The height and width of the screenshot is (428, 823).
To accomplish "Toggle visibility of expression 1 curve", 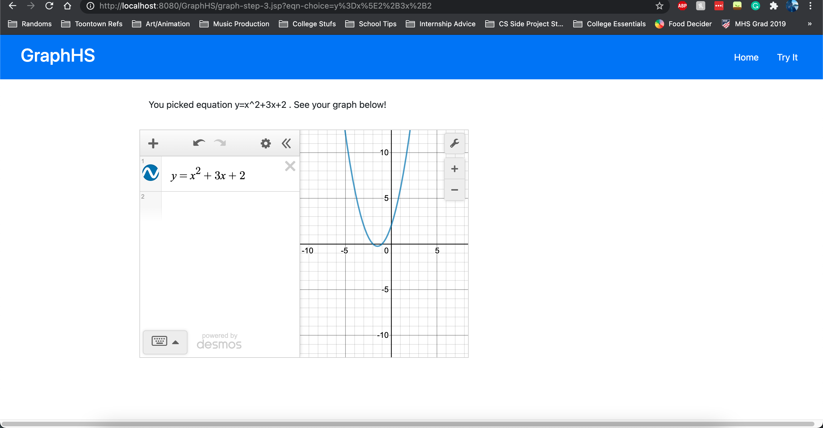I will click(151, 173).
